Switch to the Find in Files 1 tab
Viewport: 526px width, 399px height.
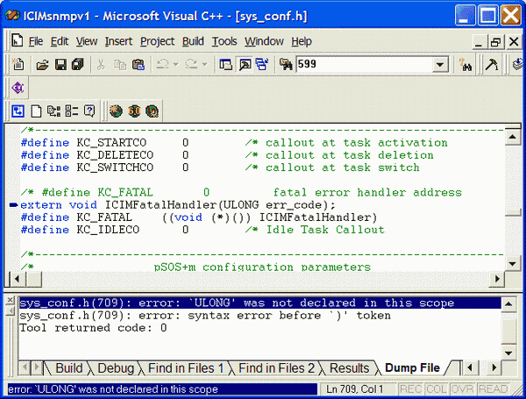coord(186,368)
